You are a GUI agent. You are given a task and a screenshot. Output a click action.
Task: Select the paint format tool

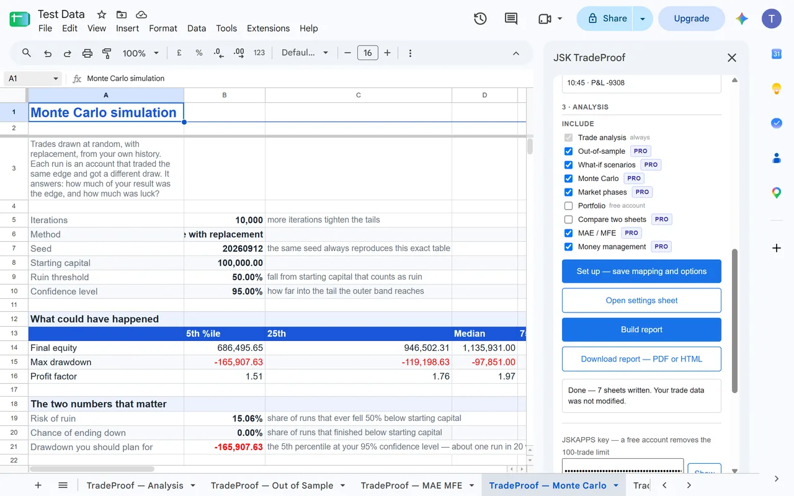tap(107, 53)
